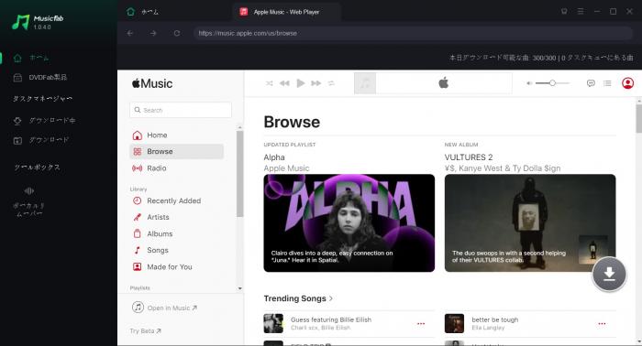Viewport: 642px width, 346px height.
Task: Open the Downloaded list in sidebar
Action: (x=41, y=140)
